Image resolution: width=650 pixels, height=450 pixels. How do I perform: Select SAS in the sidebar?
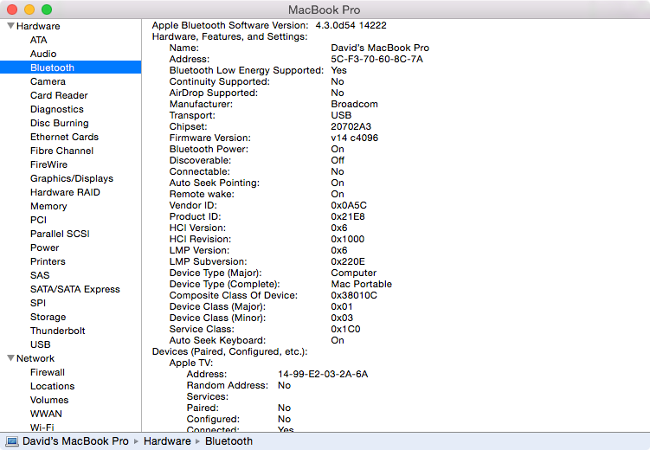pyautogui.click(x=40, y=275)
